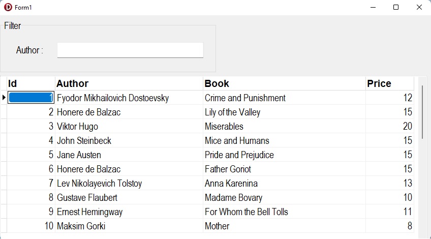Click the Author column header
Screen dimensions: 431x239
tap(129, 83)
